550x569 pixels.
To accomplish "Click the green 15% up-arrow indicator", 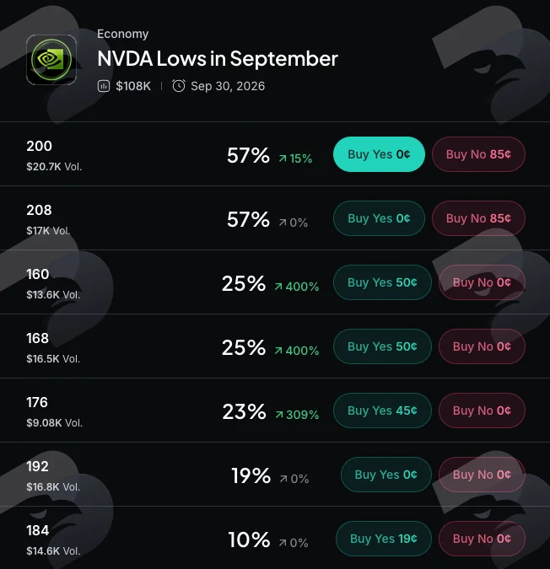I will click(295, 158).
